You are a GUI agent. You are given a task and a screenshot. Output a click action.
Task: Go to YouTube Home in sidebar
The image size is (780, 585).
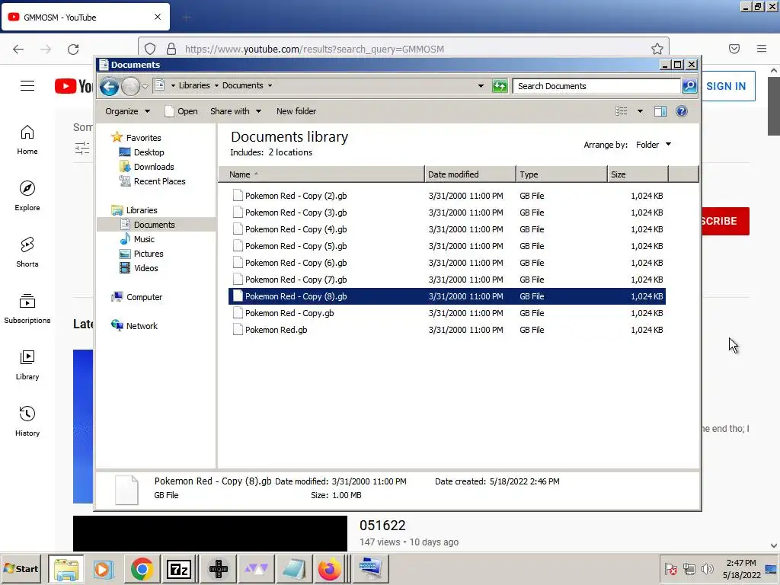tap(27, 140)
